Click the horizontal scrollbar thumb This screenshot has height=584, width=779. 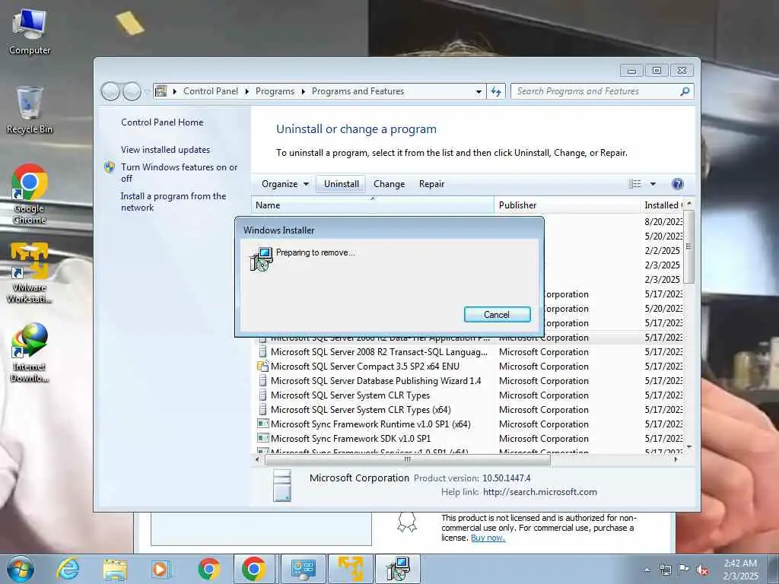click(x=408, y=460)
